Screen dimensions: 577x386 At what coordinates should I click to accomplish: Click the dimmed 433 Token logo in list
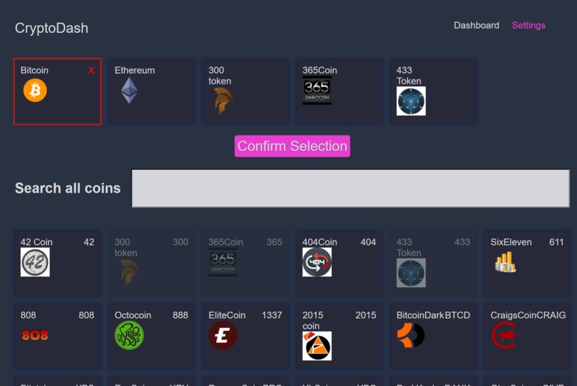pos(411,273)
